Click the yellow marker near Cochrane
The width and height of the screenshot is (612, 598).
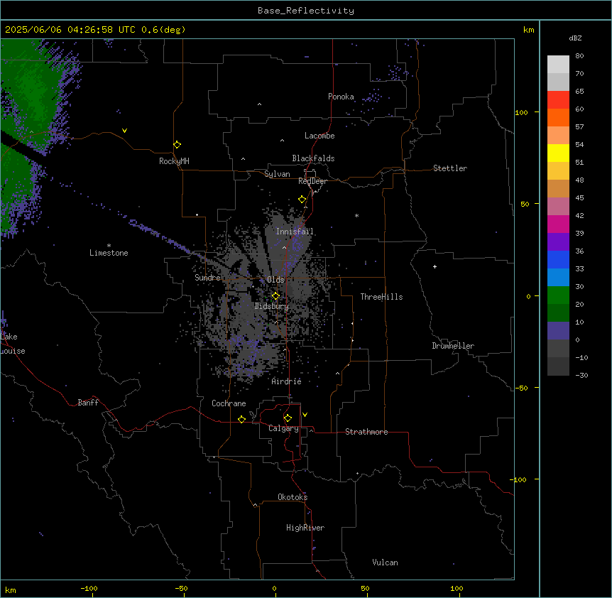coord(241,419)
